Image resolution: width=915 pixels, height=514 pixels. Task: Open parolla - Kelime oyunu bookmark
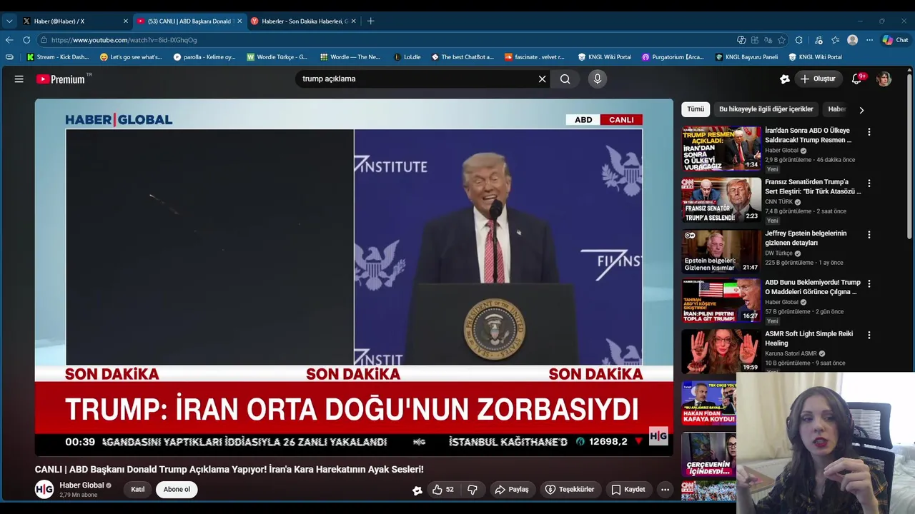204,57
